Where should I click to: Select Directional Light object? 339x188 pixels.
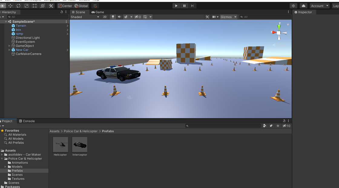click(x=28, y=38)
